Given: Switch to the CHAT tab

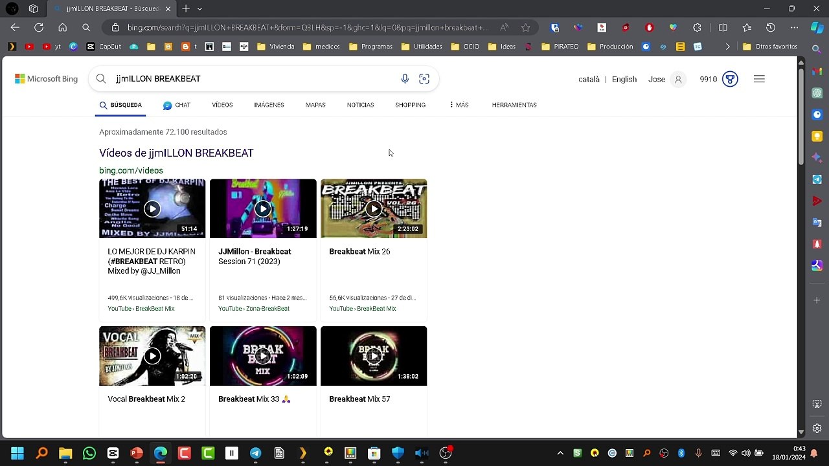Looking at the screenshot, I should [177, 105].
